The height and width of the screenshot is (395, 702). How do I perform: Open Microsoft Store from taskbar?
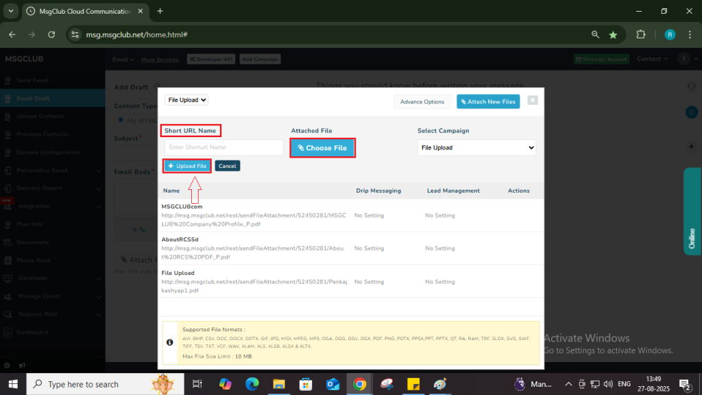[x=306, y=384]
